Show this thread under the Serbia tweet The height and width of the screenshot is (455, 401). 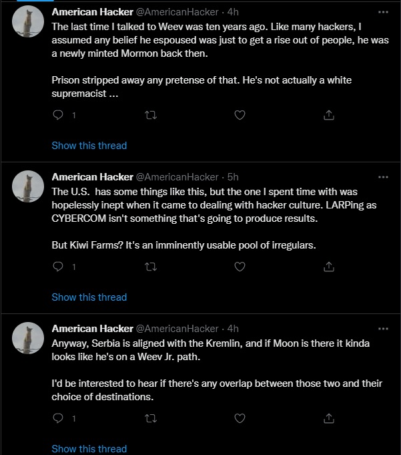tap(89, 448)
